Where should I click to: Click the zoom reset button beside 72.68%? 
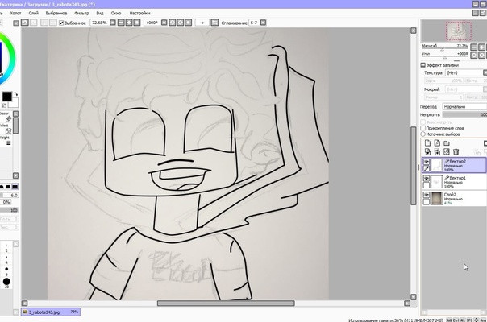[114, 23]
